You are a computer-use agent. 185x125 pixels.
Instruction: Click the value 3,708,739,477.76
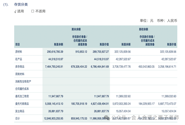pos(122,67)
